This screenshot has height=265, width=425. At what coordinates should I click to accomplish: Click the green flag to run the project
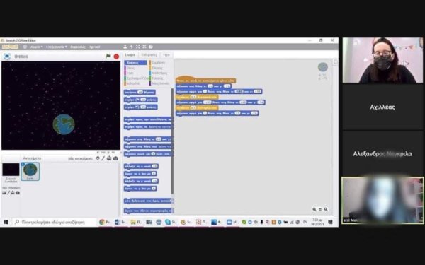coord(108,57)
